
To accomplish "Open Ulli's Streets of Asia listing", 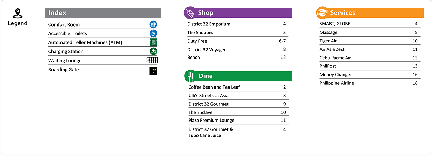I will click(x=238, y=95).
